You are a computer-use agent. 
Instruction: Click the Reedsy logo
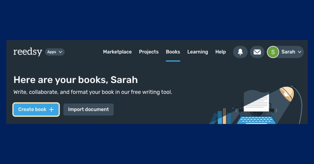[27, 52]
